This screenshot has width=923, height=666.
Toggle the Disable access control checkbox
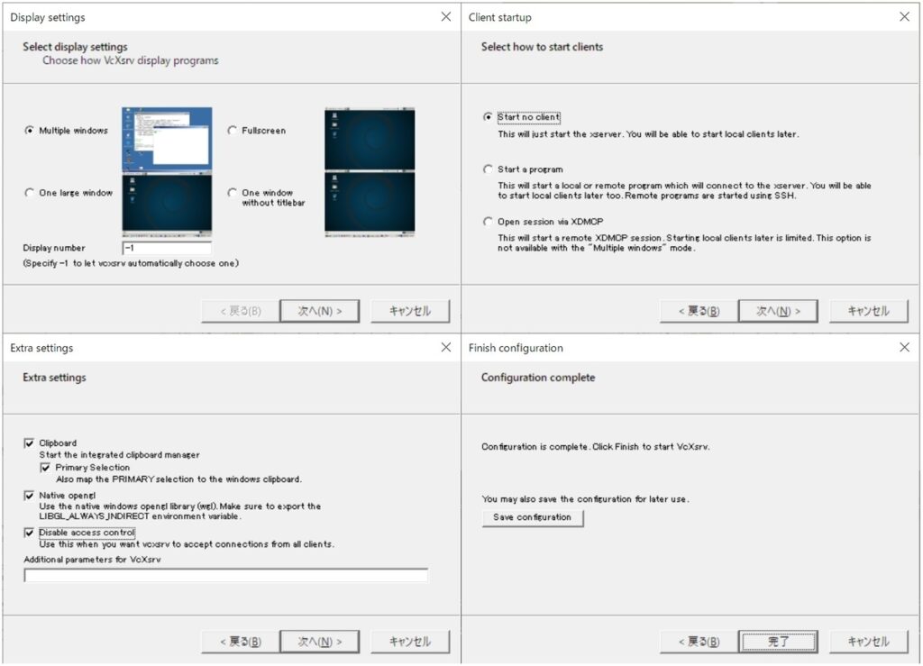pyautogui.click(x=29, y=533)
